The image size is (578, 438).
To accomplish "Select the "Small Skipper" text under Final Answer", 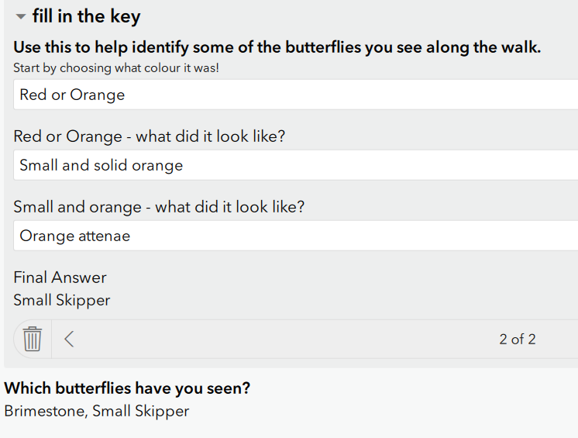I will [62, 300].
